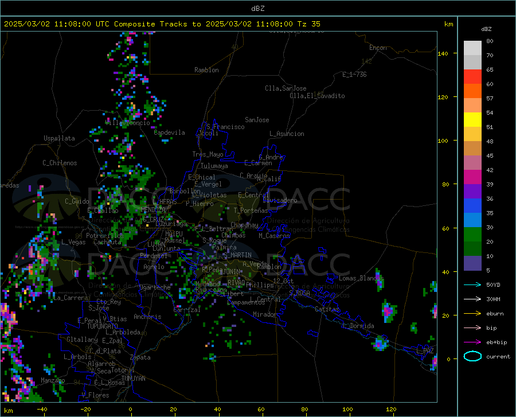Click the 'Zapata' label on the map
This screenshot has height=417, width=516.
point(140,357)
